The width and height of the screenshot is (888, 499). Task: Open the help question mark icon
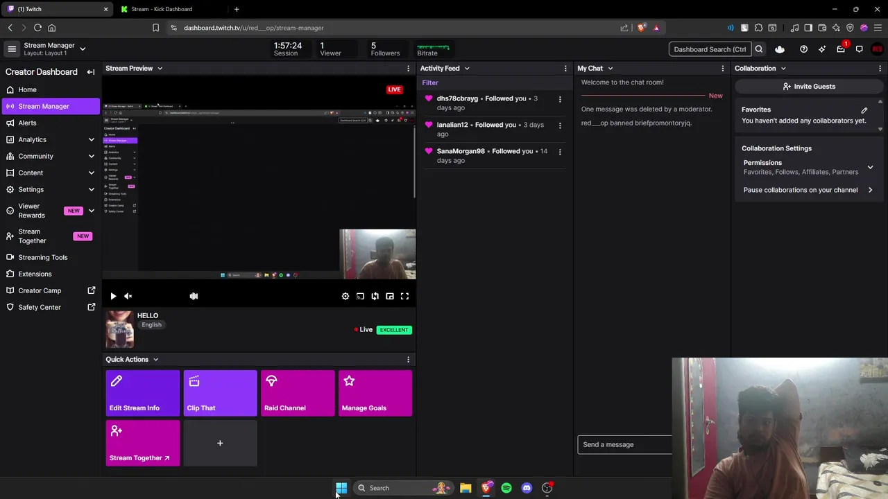803,49
